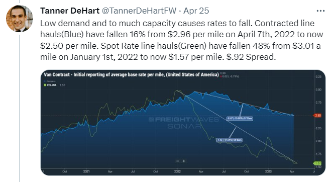Open the Apr 25 tweet timestamp
The width and height of the screenshot is (333, 182).
pyautogui.click(x=196, y=11)
